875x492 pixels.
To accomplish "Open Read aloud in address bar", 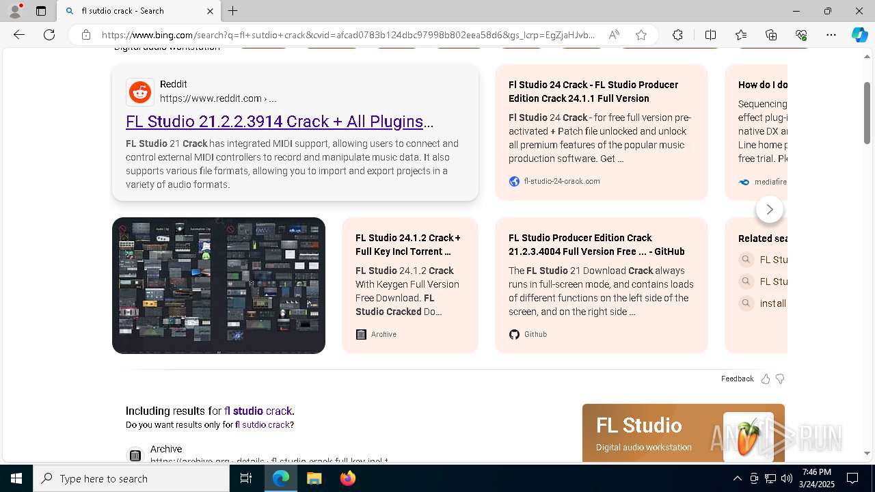I will (x=614, y=35).
